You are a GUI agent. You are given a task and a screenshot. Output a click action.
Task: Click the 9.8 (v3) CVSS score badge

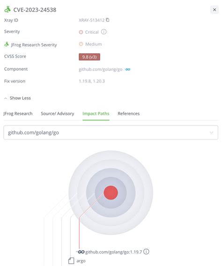point(89,57)
